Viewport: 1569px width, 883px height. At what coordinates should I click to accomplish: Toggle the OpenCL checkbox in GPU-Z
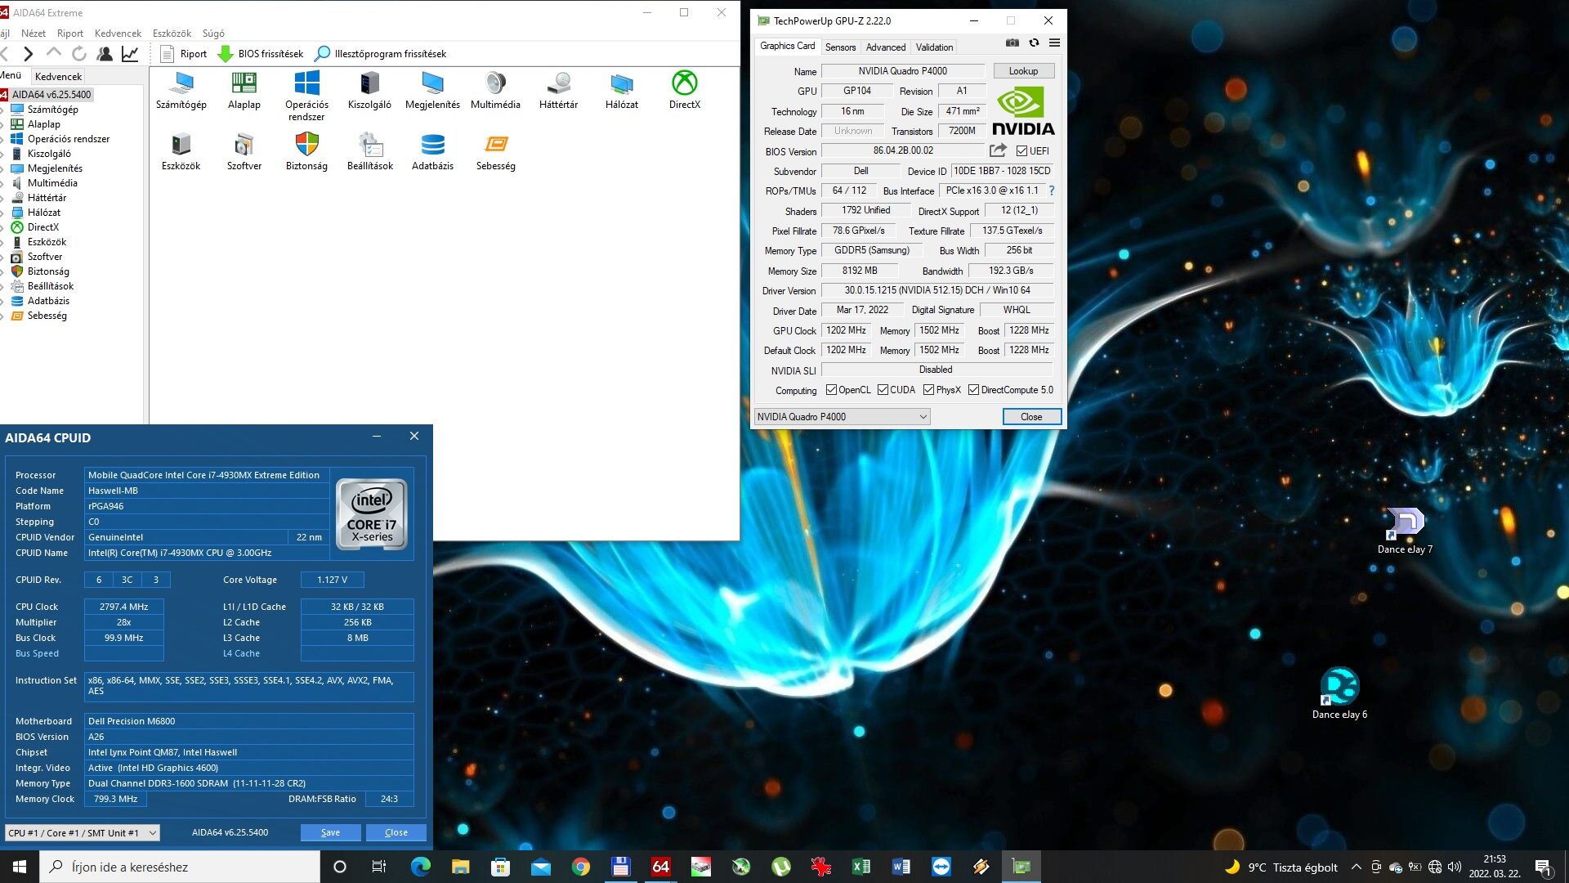click(x=831, y=390)
